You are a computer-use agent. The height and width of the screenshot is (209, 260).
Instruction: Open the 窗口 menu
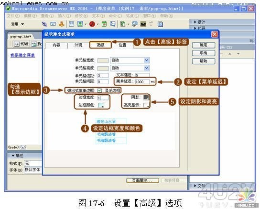point(150,16)
